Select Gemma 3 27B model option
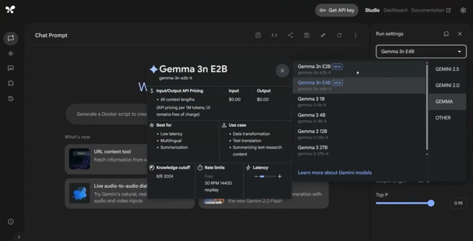The width and height of the screenshot is (473, 241). 359,150
